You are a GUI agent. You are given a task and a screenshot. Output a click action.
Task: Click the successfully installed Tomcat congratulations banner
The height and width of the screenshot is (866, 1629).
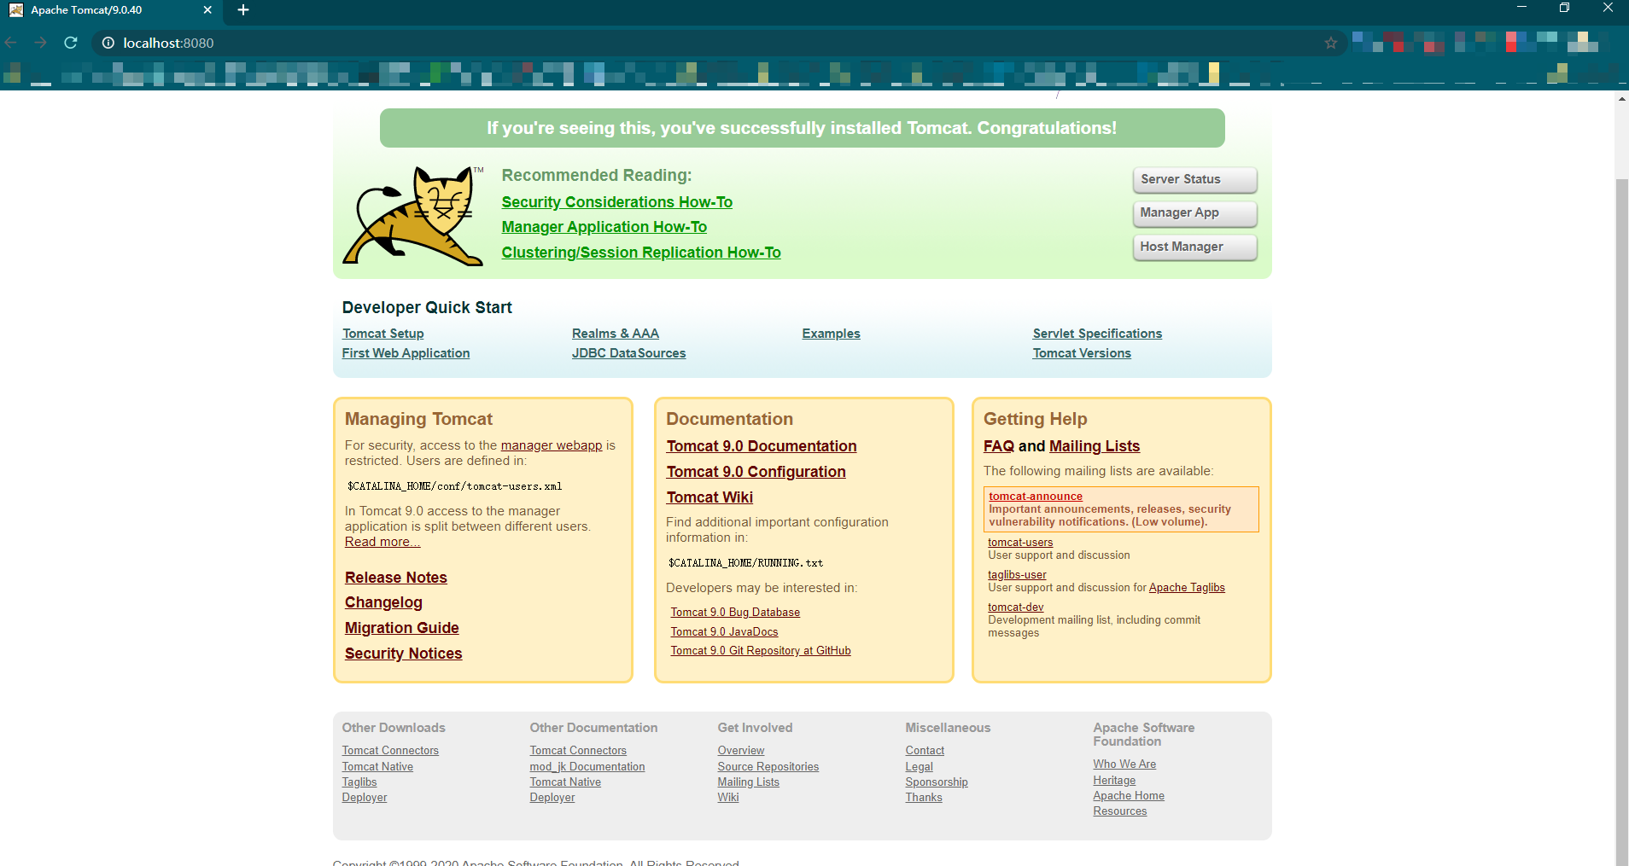point(803,128)
